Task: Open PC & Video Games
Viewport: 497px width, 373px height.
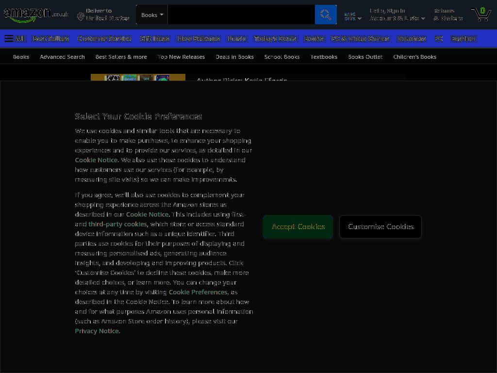Action: (360, 39)
